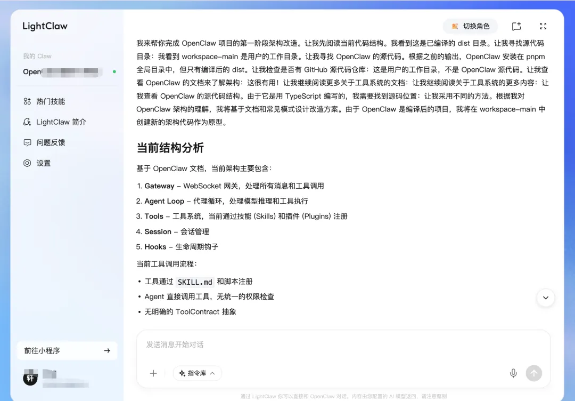The height and width of the screenshot is (401, 575).
Task: Activate microphone voice input
Action: [x=513, y=373]
